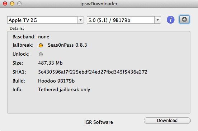Click the blue info icon
This screenshot has height=131, width=198.
click(x=170, y=20)
